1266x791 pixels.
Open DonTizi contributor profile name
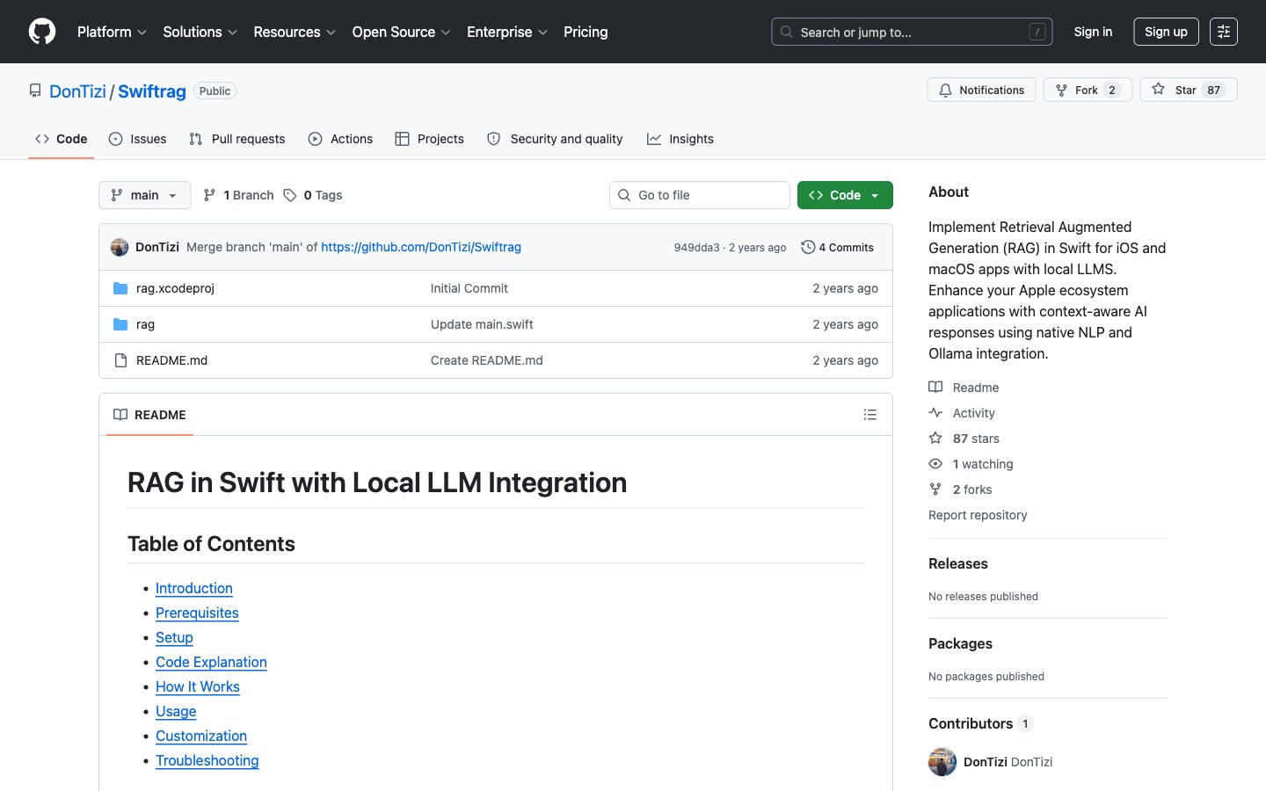coord(986,762)
